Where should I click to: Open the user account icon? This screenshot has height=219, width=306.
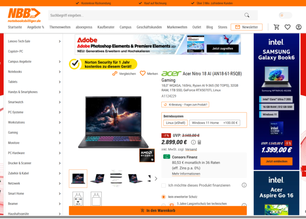(299, 27)
